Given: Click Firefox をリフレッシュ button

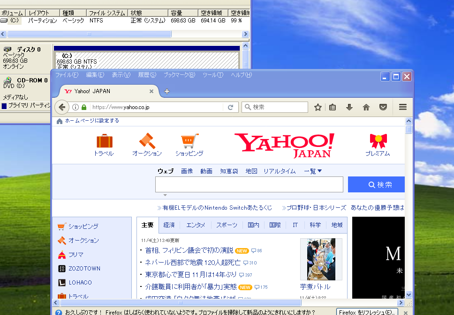Looking at the screenshot, I should pos(367,312).
